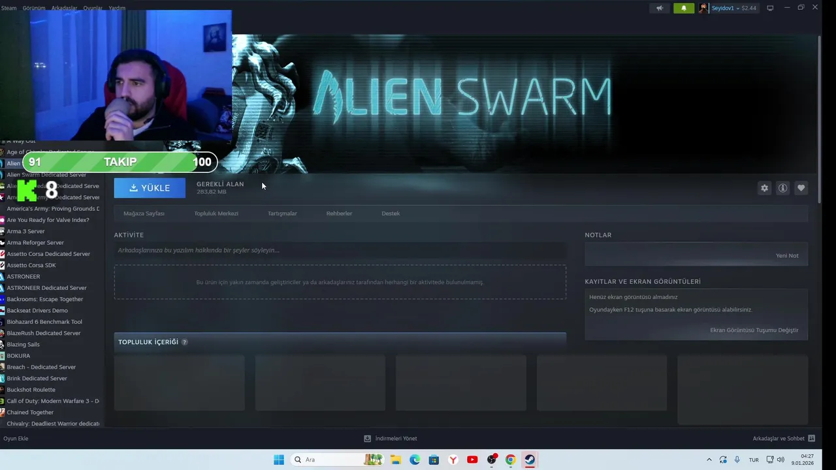Click Oyun Ekle at bottom left
The image size is (836, 470).
pos(16,439)
